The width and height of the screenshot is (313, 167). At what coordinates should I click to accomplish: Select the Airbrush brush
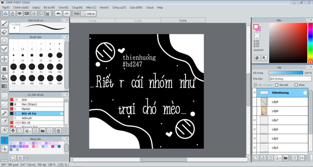pyautogui.click(x=37, y=118)
